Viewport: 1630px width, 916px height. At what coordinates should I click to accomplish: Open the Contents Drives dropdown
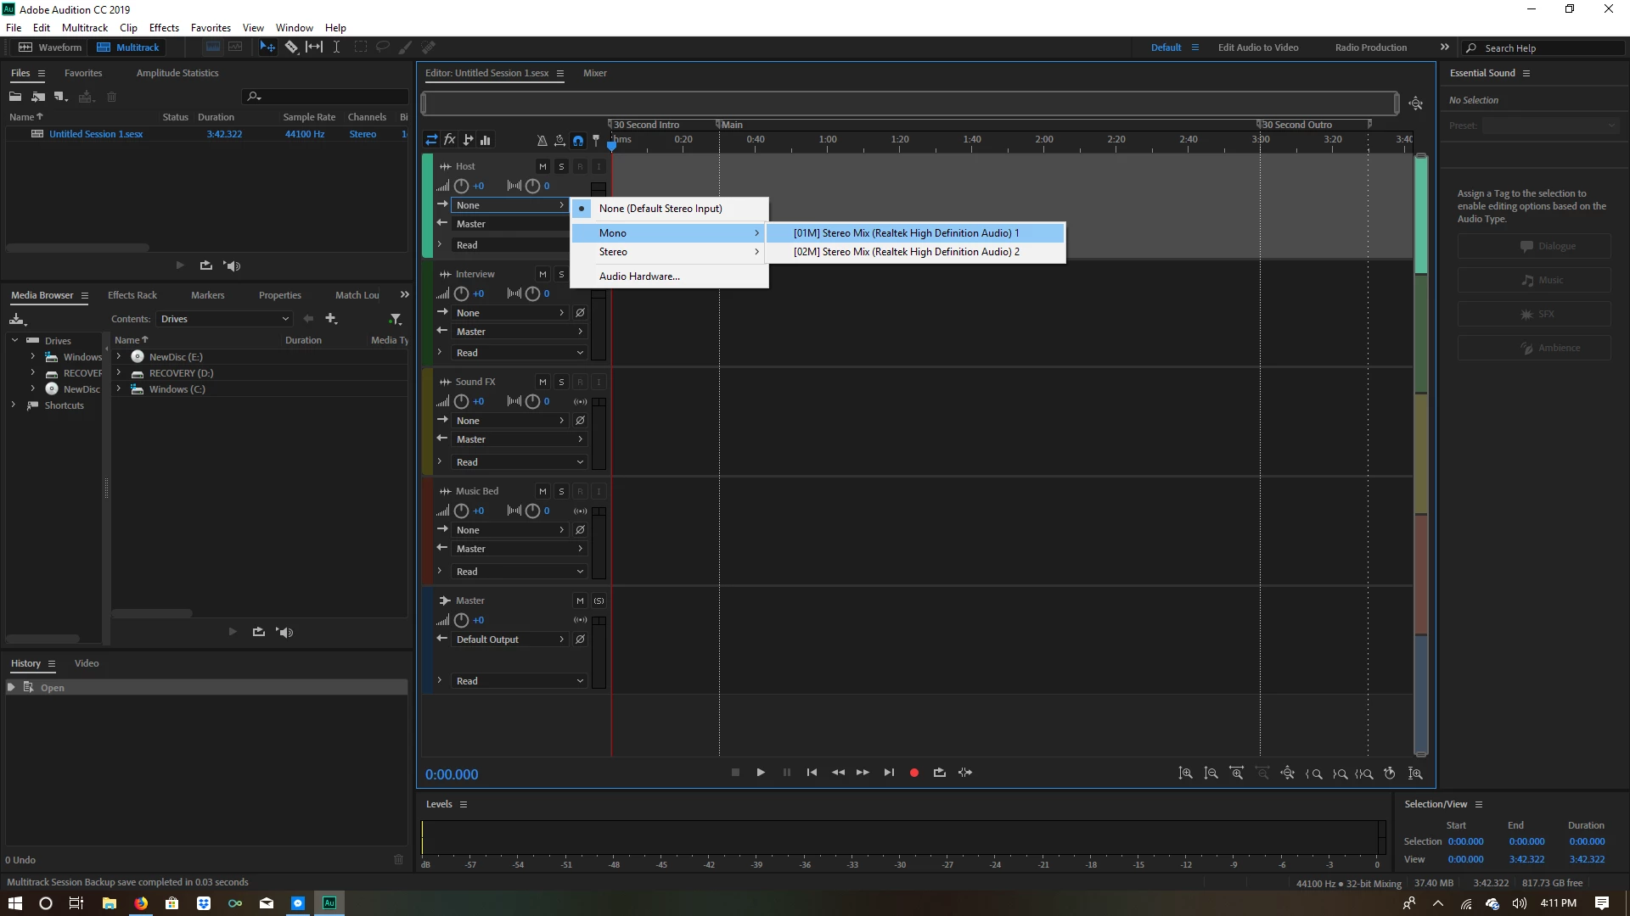point(225,319)
